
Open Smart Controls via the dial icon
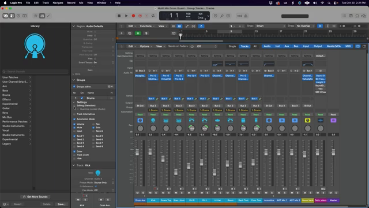click(36, 16)
